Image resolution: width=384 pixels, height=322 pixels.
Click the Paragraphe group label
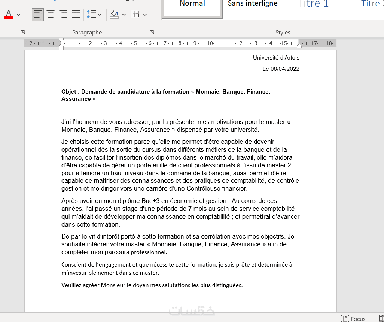pyautogui.click(x=87, y=32)
